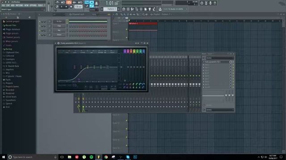Open the OPTIONS menu
286x160 pixels.
[33, 5]
